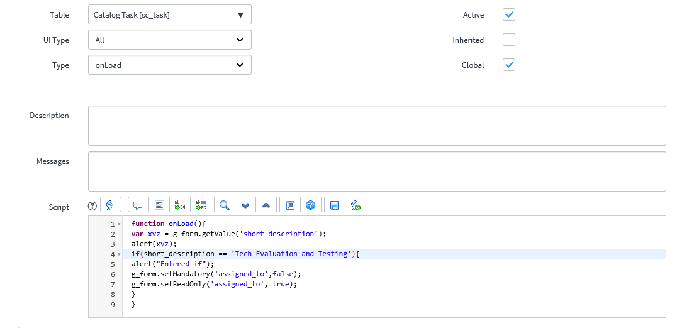Viewport: 694px width, 331px height.
Task: Click the toggle comment speech bubble icon
Action: 138,205
